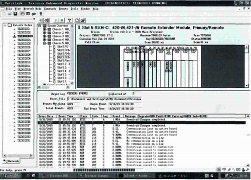Select the Network tab at panel bottom
The image size is (251, 180).
pyautogui.click(x=12, y=161)
